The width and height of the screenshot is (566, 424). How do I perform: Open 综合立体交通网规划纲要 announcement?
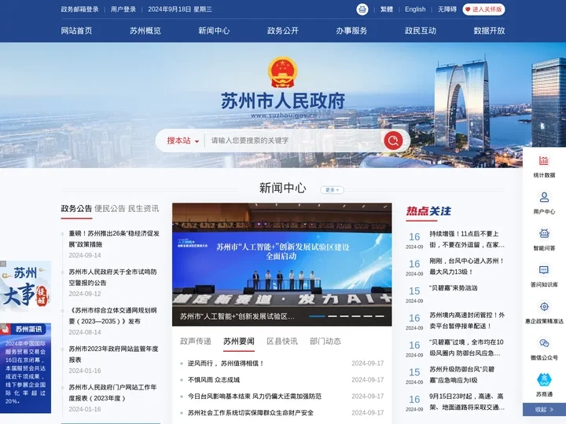pos(112,316)
